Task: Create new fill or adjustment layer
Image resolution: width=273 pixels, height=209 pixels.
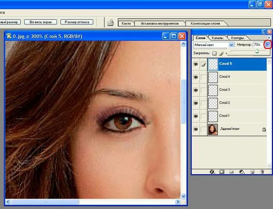Action: click(241, 172)
